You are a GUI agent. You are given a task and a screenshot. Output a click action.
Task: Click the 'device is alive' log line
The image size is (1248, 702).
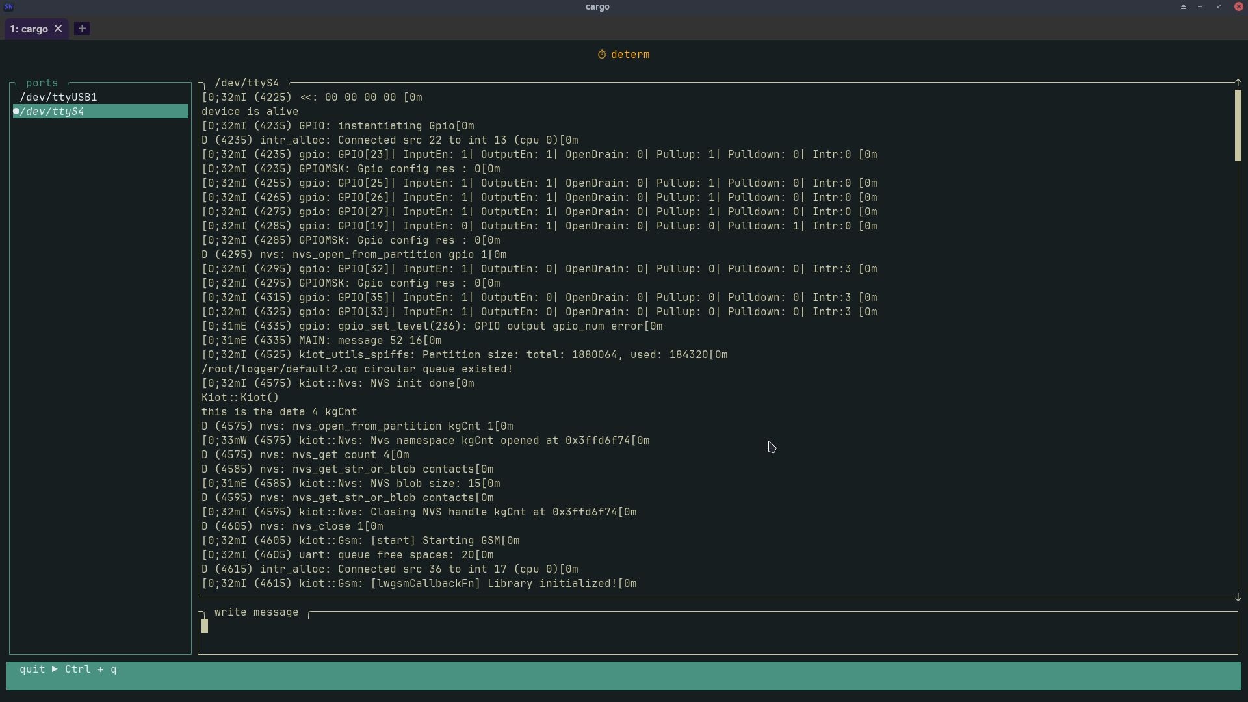point(250,112)
